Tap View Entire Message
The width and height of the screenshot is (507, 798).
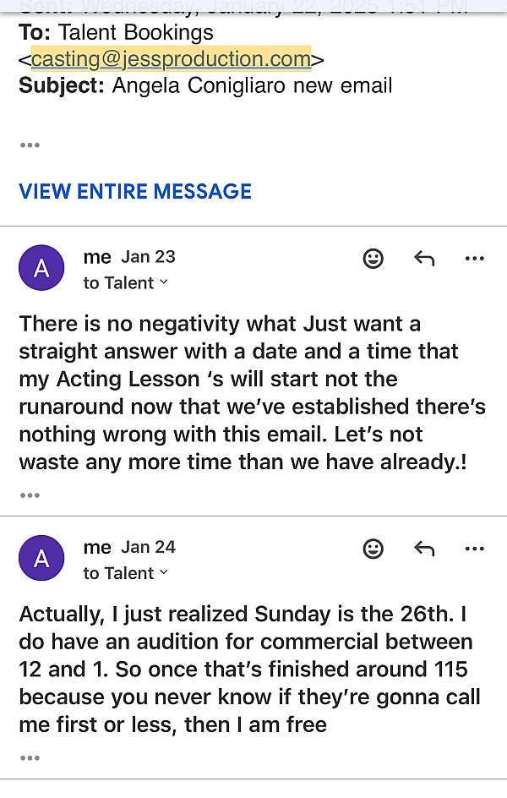tap(135, 191)
